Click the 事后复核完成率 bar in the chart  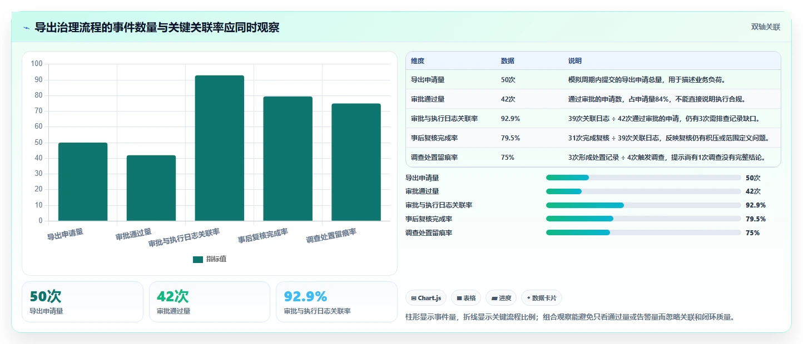pyautogui.click(x=288, y=159)
